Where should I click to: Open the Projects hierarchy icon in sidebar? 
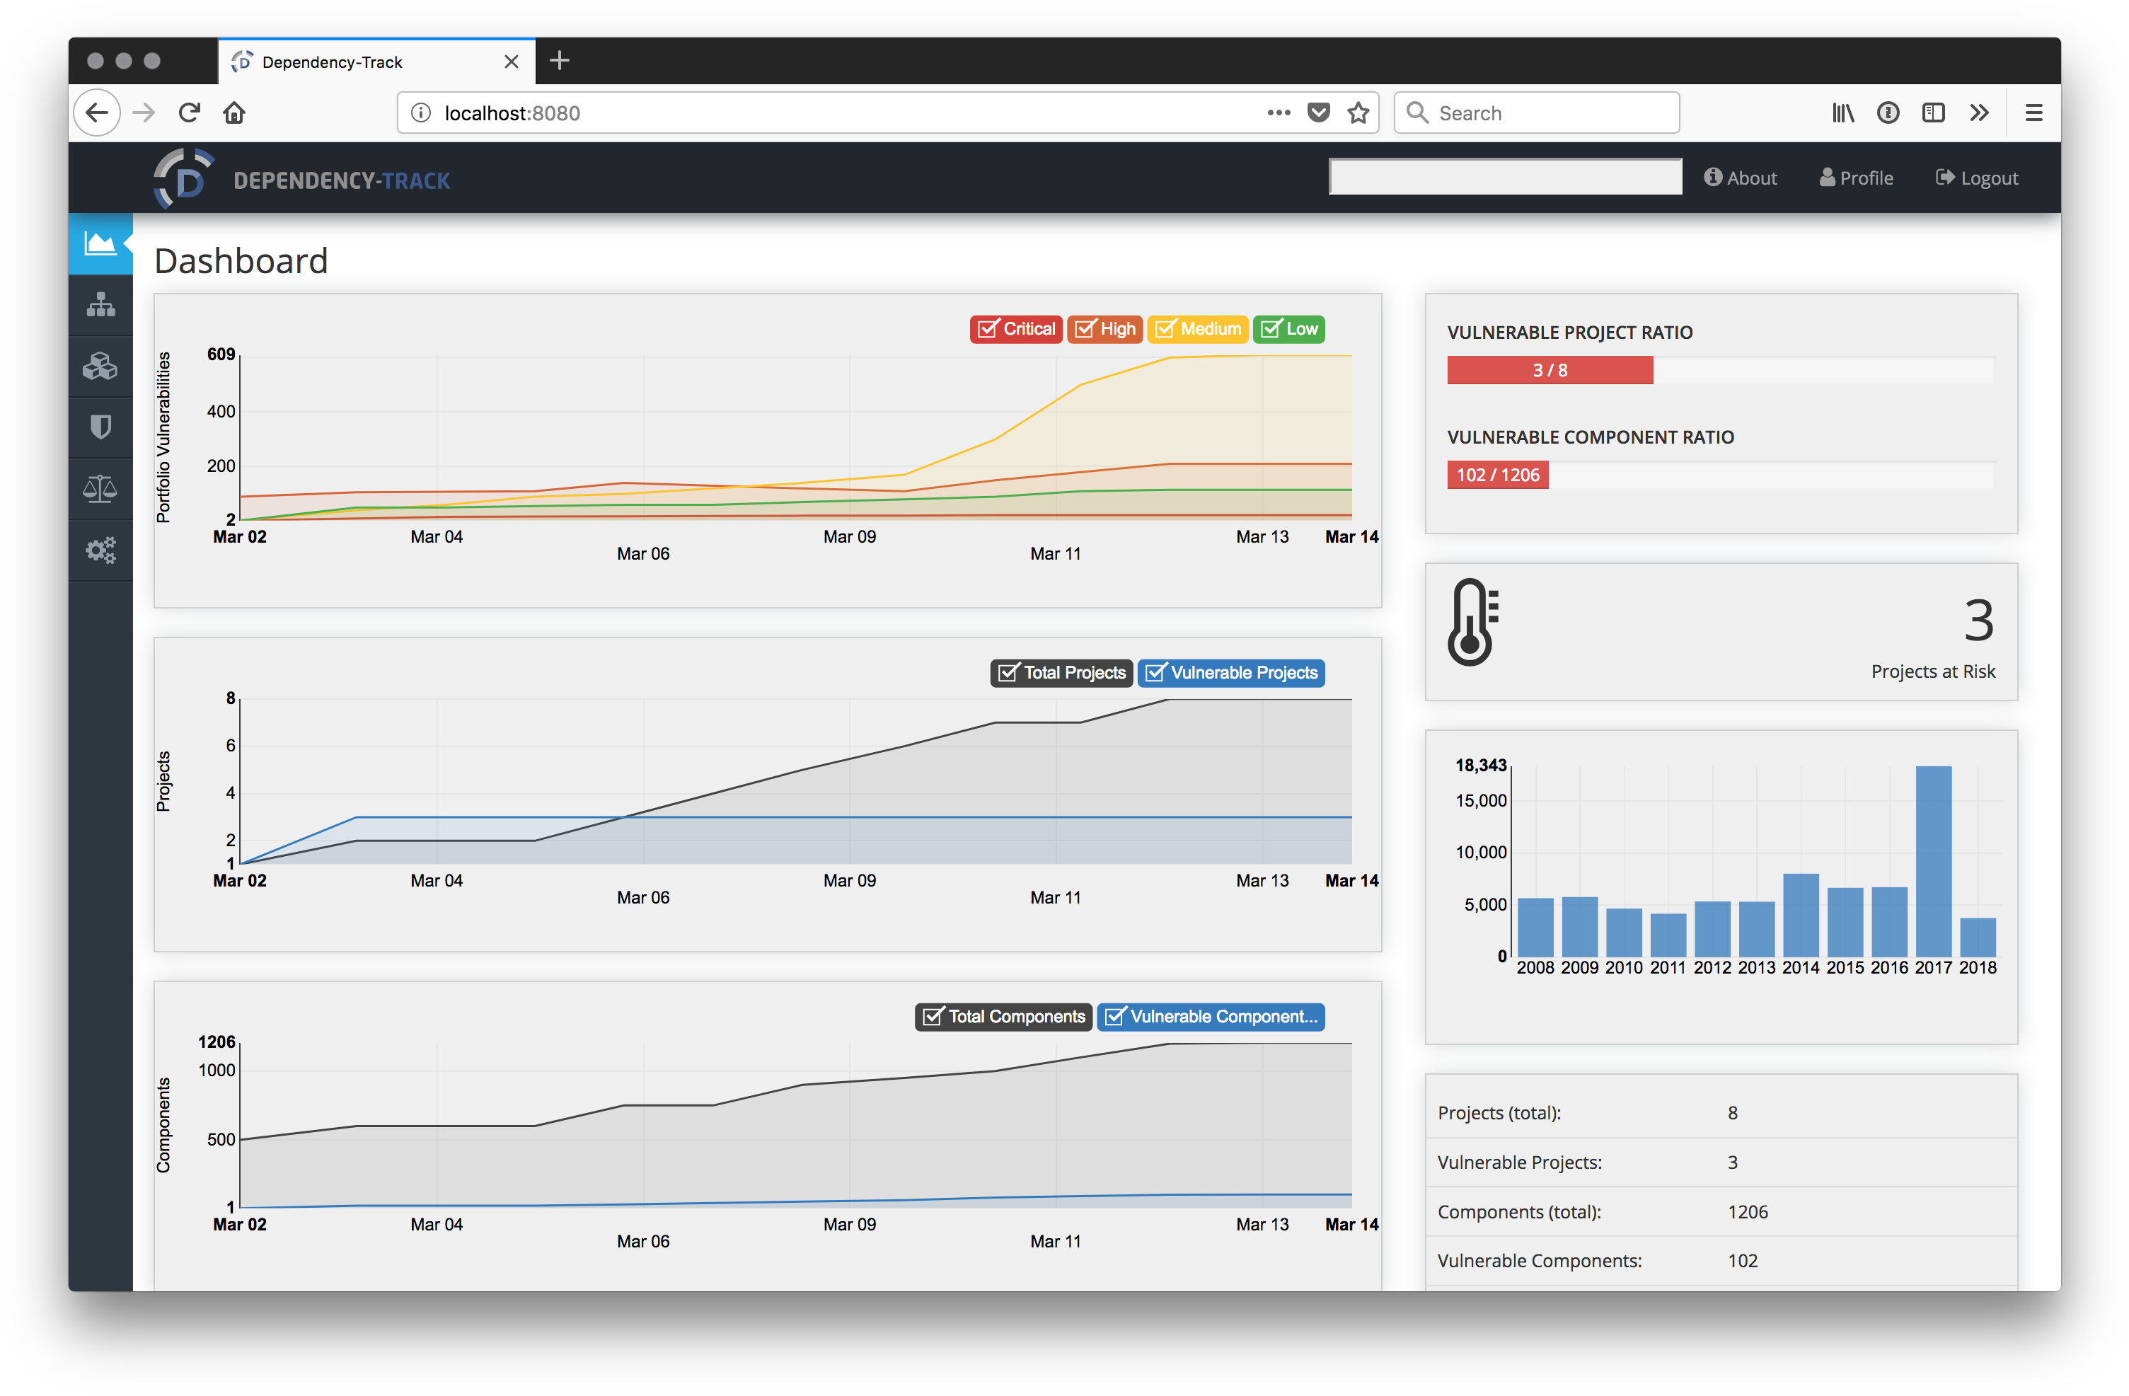click(100, 305)
